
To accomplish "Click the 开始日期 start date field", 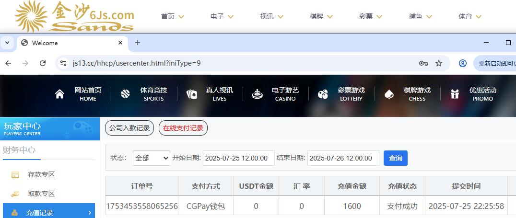I will click(238, 158).
